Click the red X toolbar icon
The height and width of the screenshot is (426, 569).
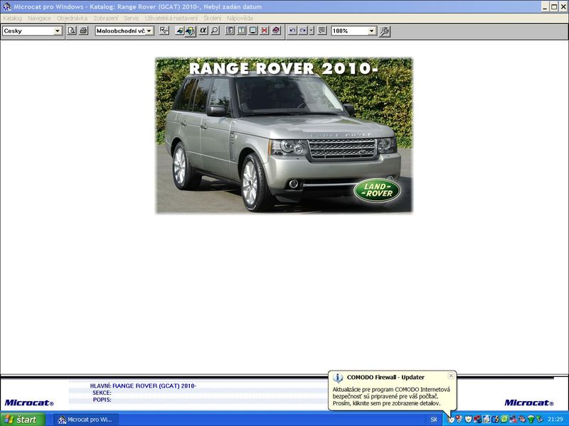pyautogui.click(x=265, y=31)
